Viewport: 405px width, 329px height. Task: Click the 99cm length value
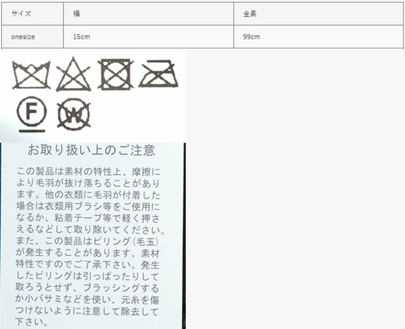[x=251, y=37]
